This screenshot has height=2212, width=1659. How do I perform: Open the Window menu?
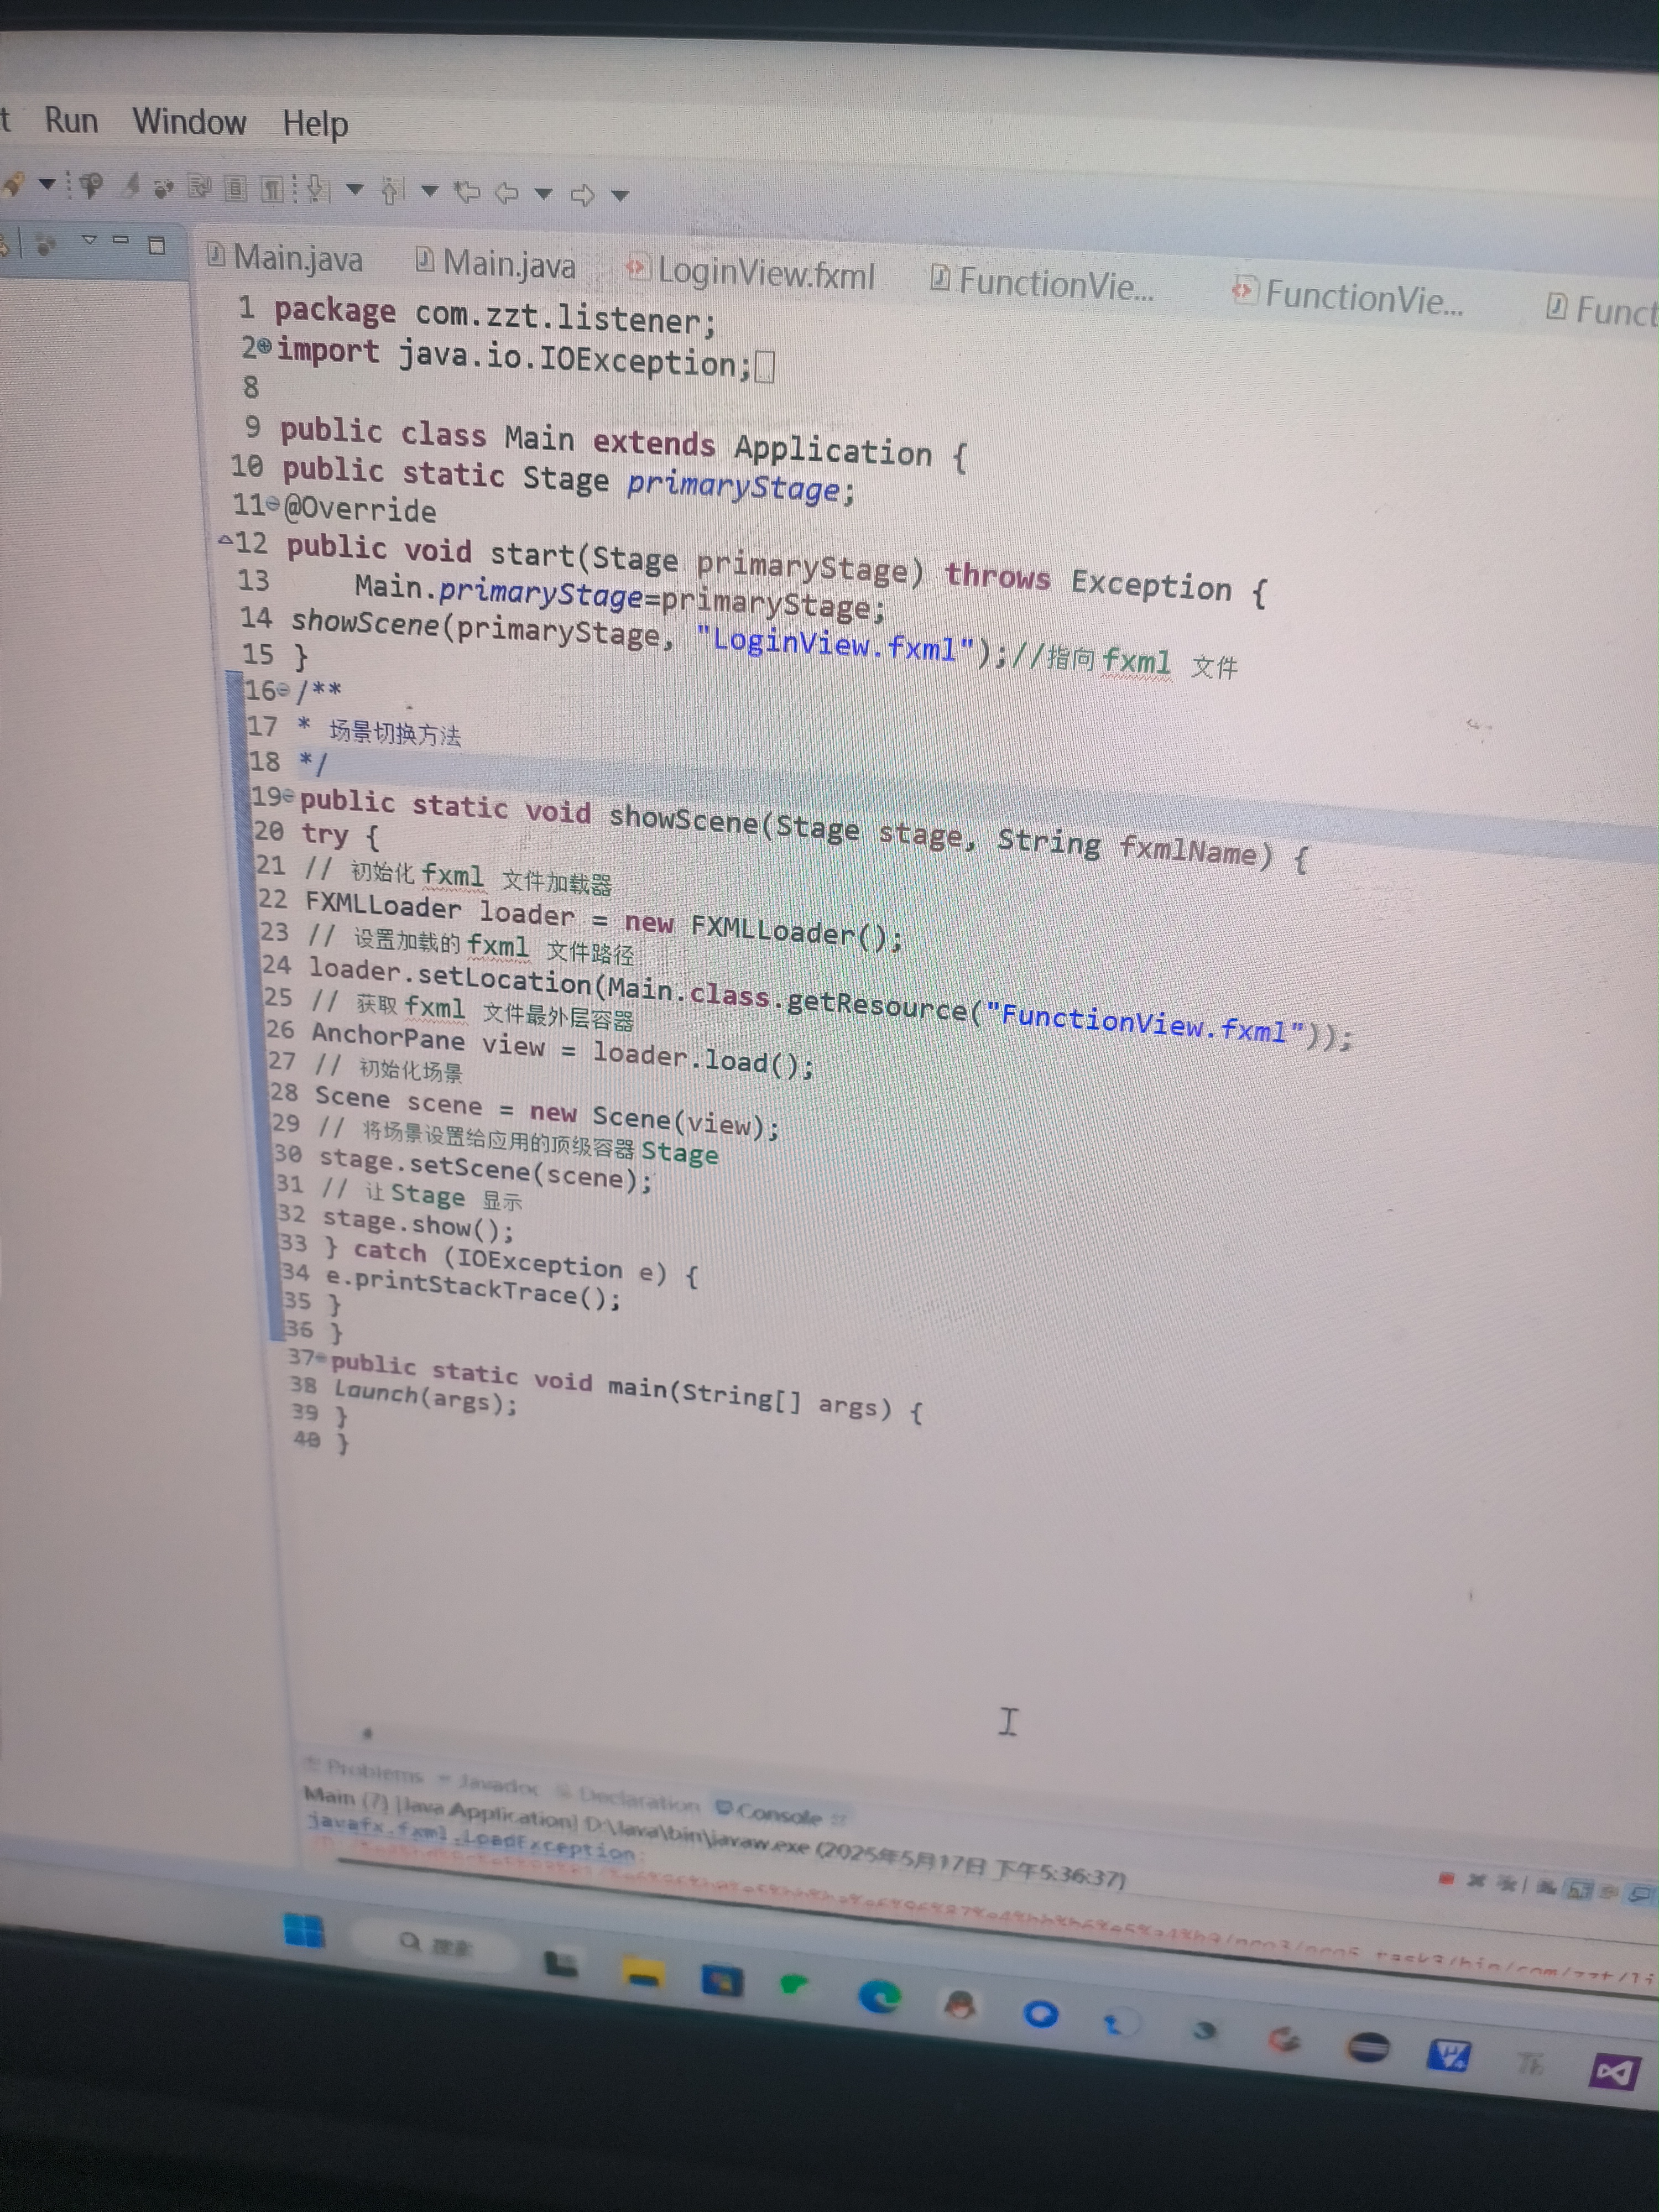(189, 122)
